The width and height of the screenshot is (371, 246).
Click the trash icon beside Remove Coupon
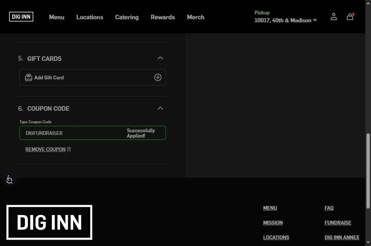tap(69, 149)
